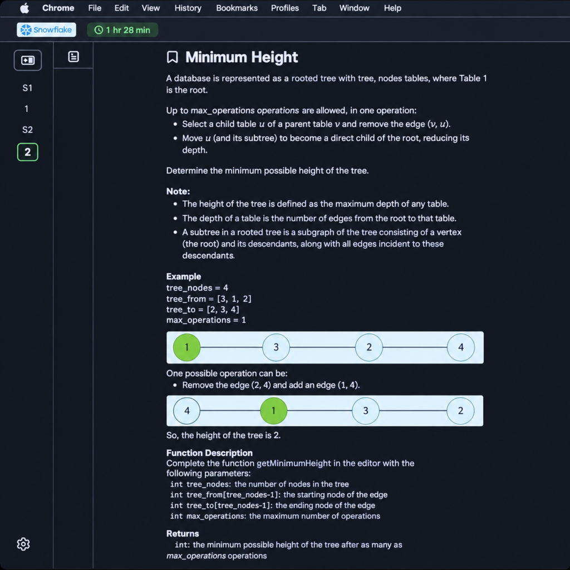The image size is (570, 570).
Task: Click 'Determine the minimum possible height' sentence
Action: (267, 170)
